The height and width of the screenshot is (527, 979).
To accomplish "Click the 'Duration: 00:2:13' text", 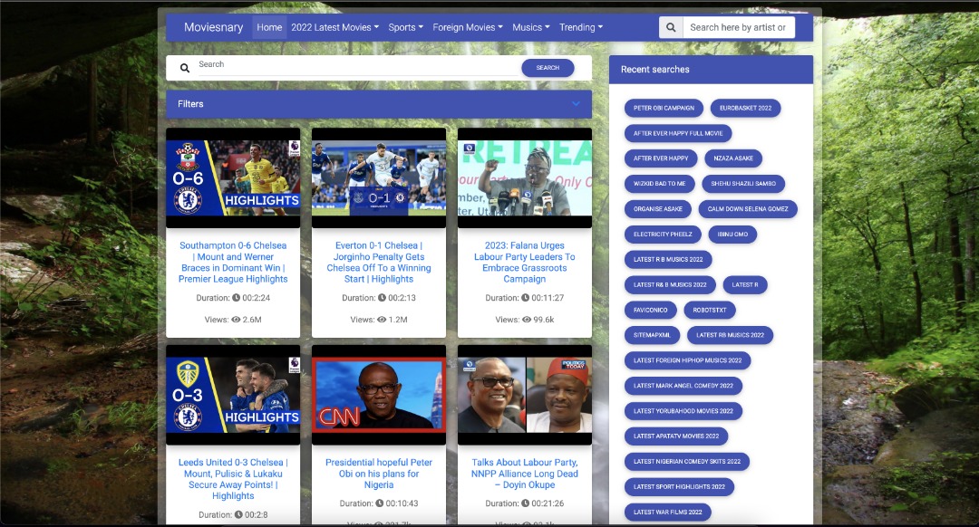I will [379, 298].
